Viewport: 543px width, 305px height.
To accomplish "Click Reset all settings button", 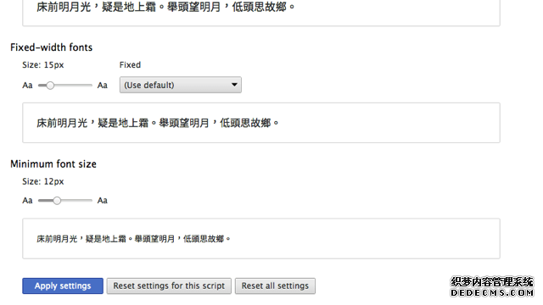I will click(x=275, y=286).
